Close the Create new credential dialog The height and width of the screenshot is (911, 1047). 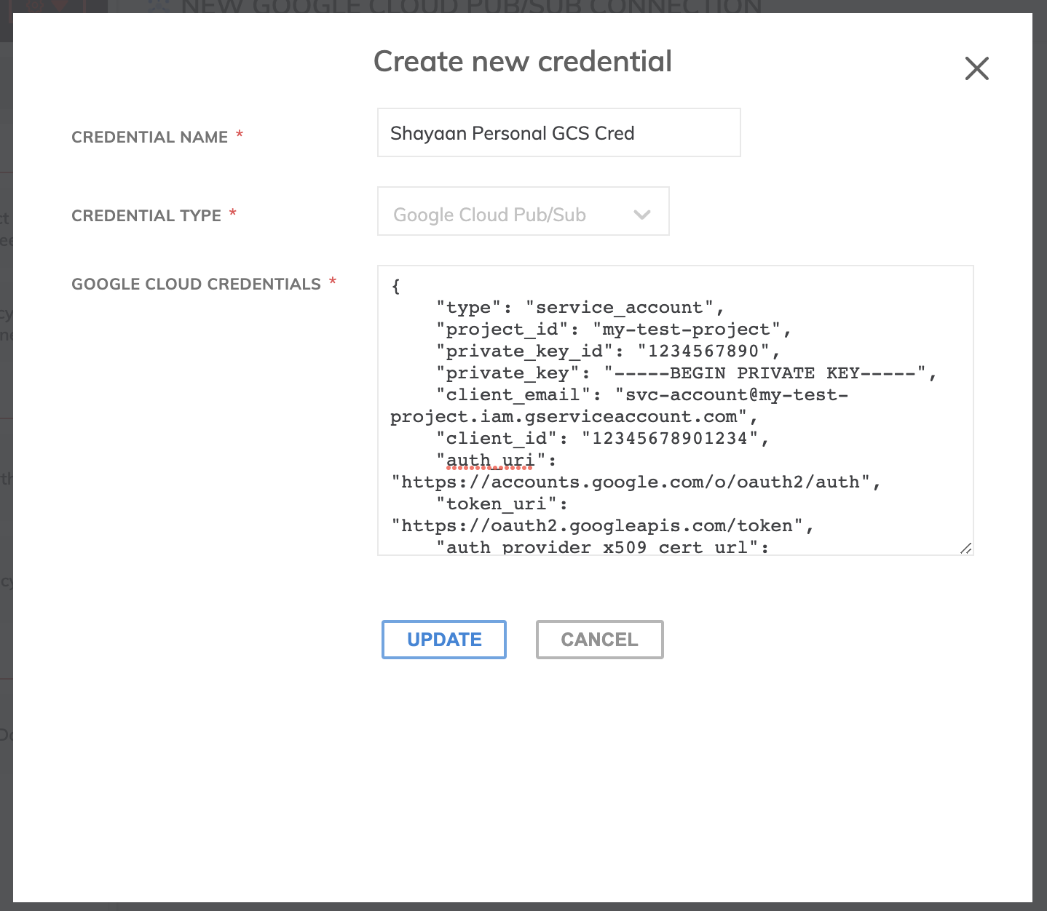[976, 68]
